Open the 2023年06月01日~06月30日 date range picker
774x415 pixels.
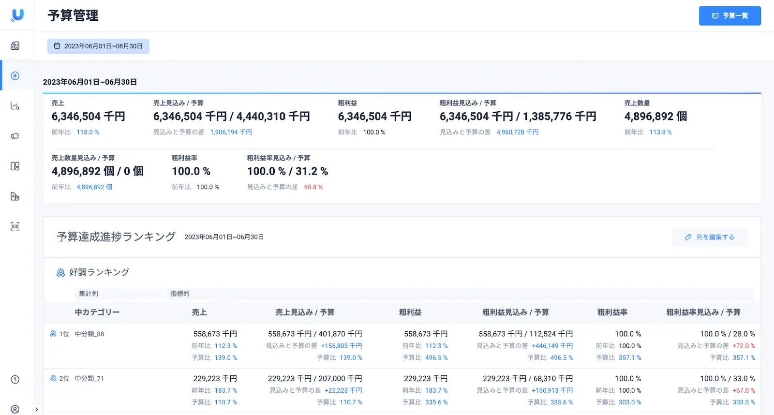(x=98, y=46)
